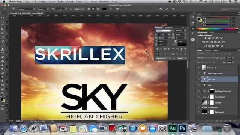Open anti-aliasing Sharp dropdown in options bar
This screenshot has height=135, width=240.
[79, 9]
